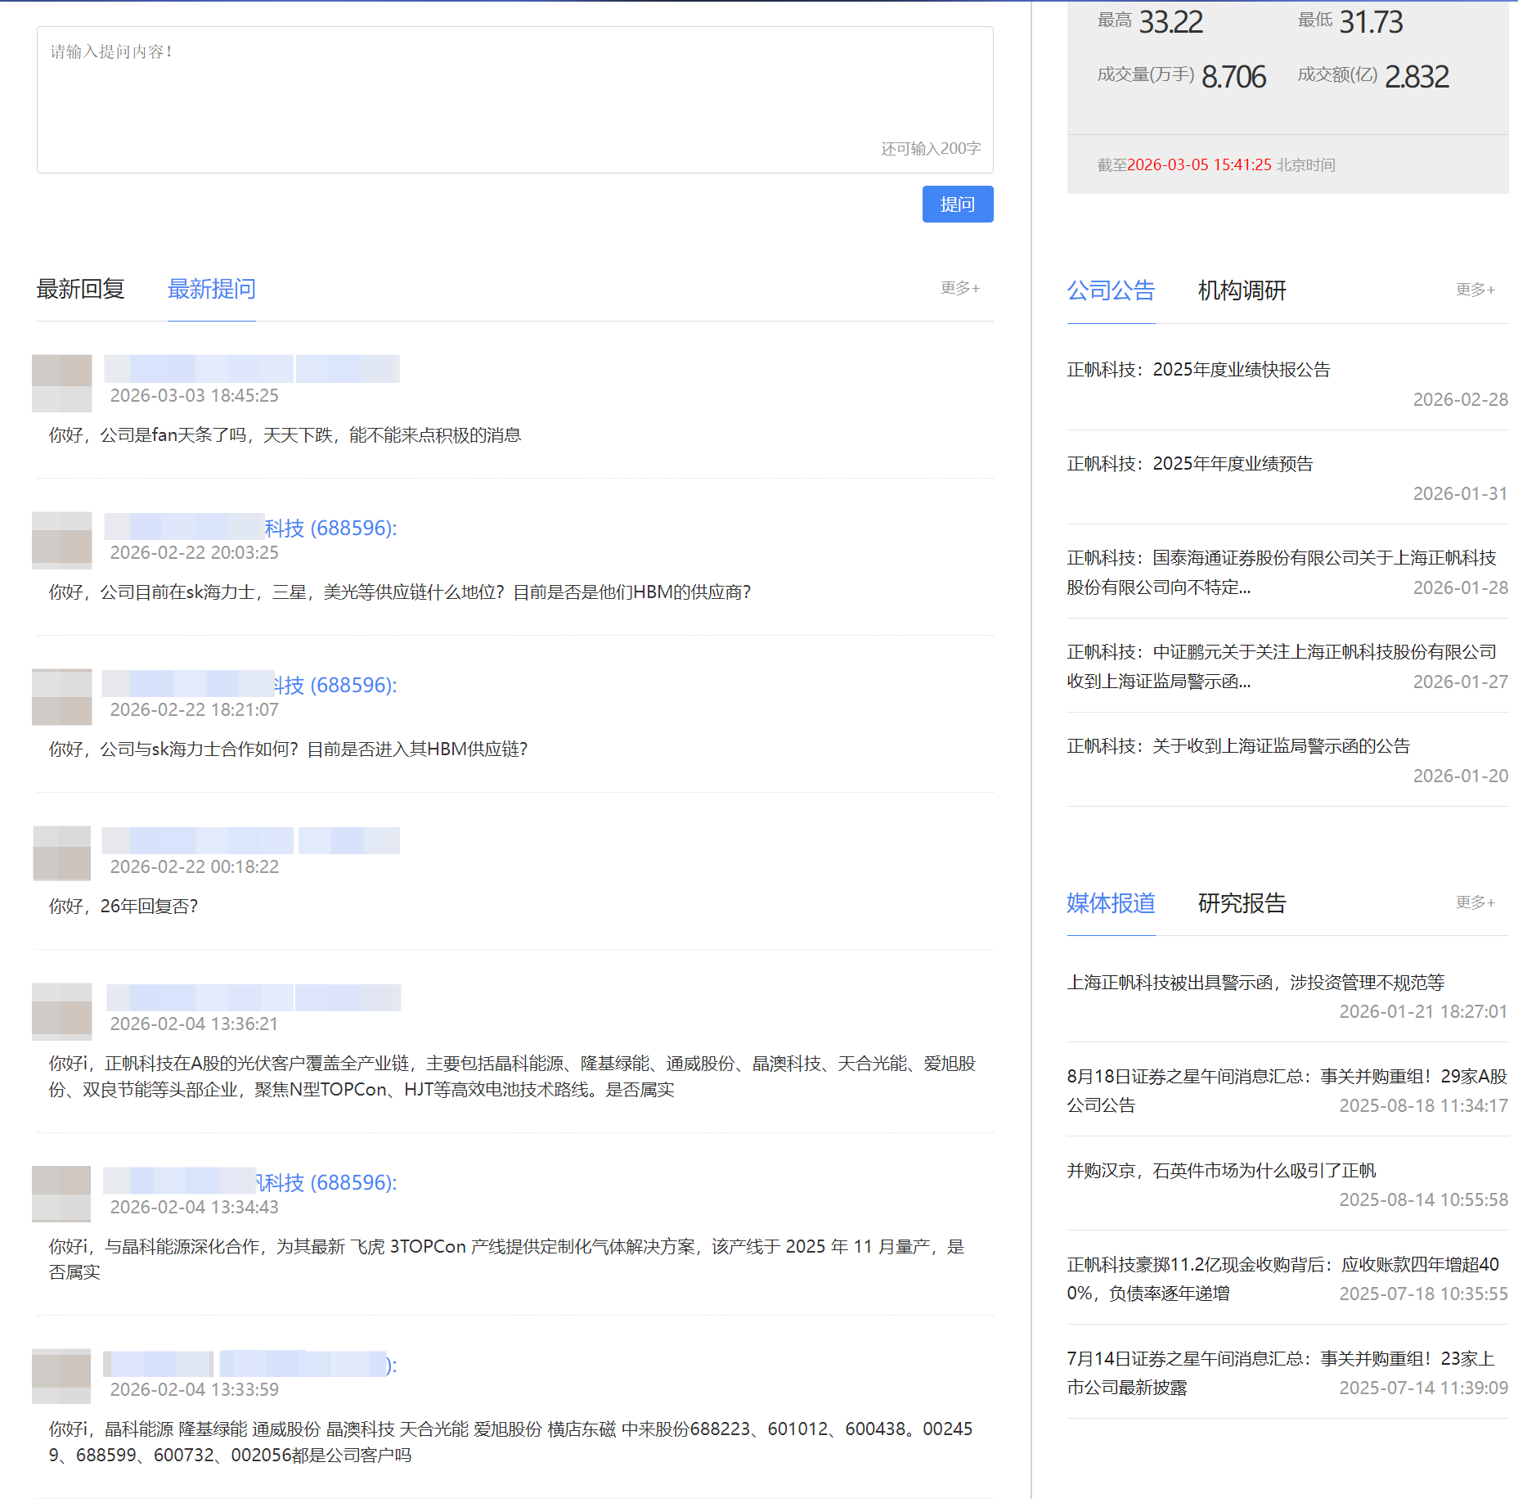Switch to 研究报告 tab
This screenshot has height=1512, width=1518.
(x=1242, y=903)
